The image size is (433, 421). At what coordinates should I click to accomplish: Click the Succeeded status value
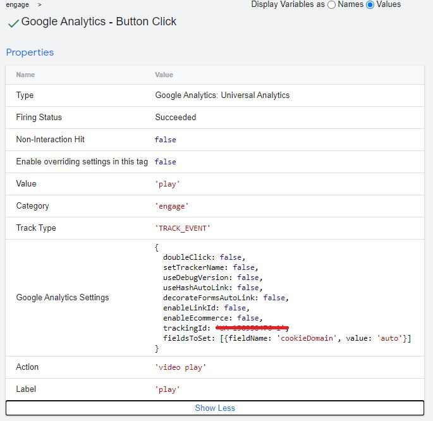[x=176, y=117]
